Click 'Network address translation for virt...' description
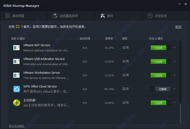Image resolution: width=190 pixels, height=129 pixels. pyautogui.click(x=47, y=50)
